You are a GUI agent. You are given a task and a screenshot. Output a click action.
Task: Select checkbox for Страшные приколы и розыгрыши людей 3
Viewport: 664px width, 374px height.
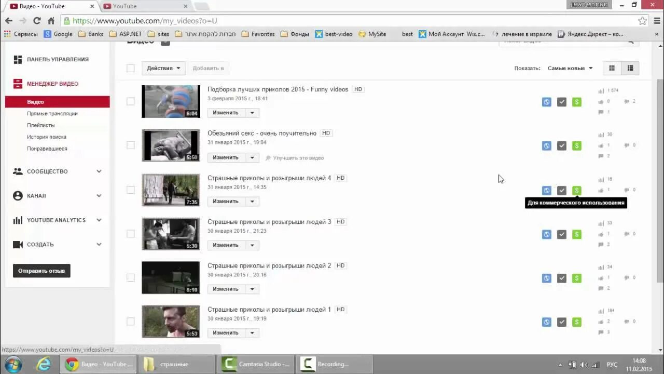point(131,234)
